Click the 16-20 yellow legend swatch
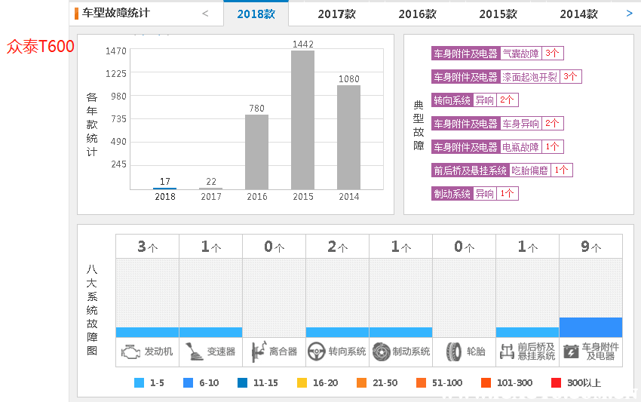Image resolution: width=641 pixels, height=402 pixels. coord(302,383)
